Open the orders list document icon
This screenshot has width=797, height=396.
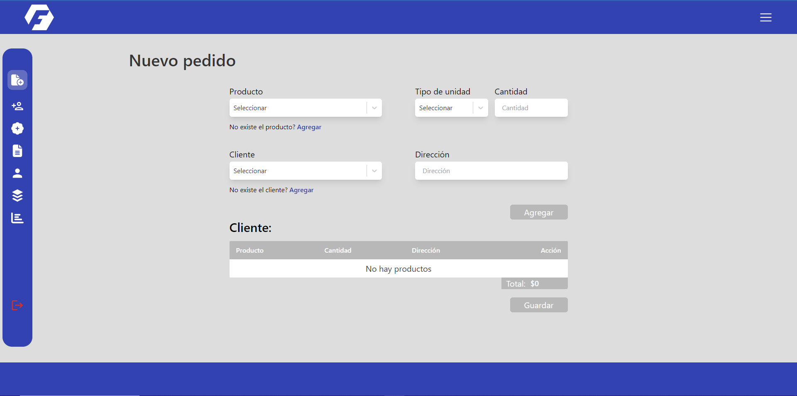coord(17,151)
